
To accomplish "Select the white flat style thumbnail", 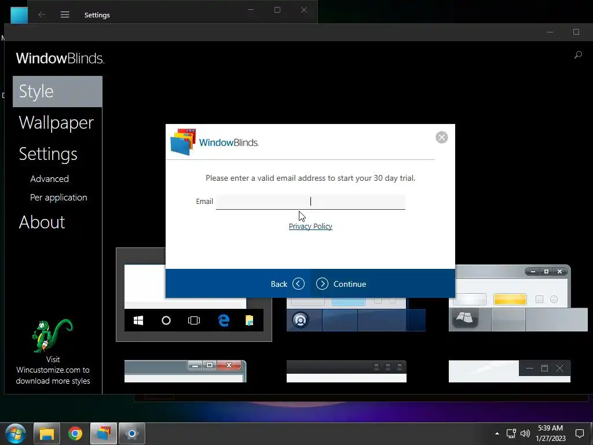I will click(x=510, y=371).
